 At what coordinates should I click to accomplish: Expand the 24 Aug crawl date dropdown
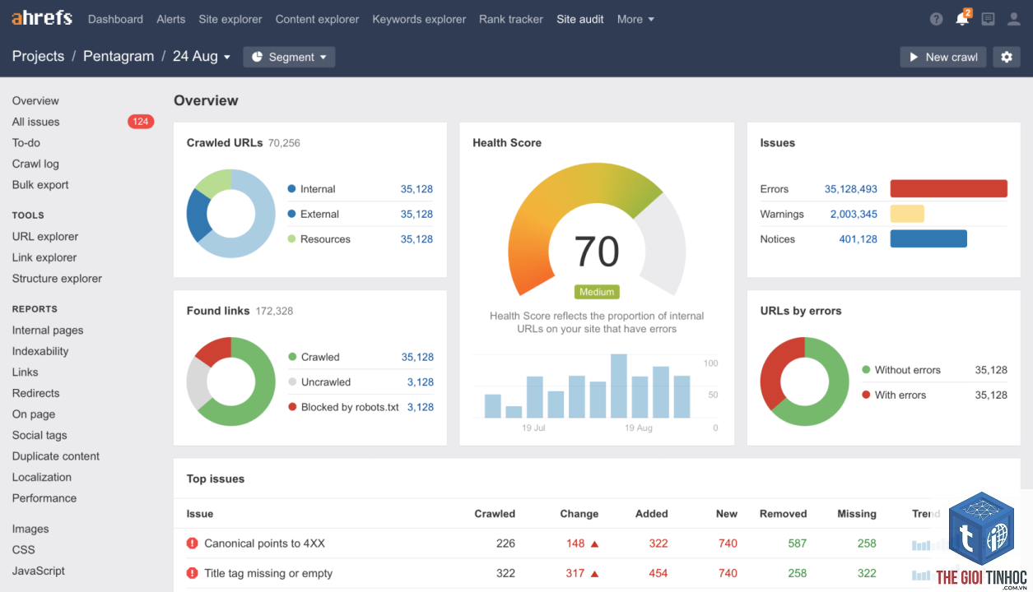[202, 56]
